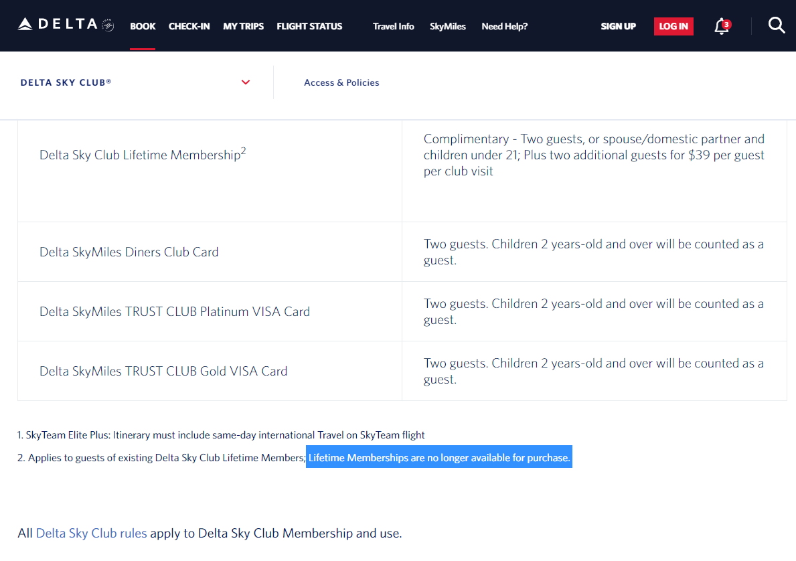The image size is (796, 561).
Task: Go to FLIGHT STATUS
Action: click(309, 26)
